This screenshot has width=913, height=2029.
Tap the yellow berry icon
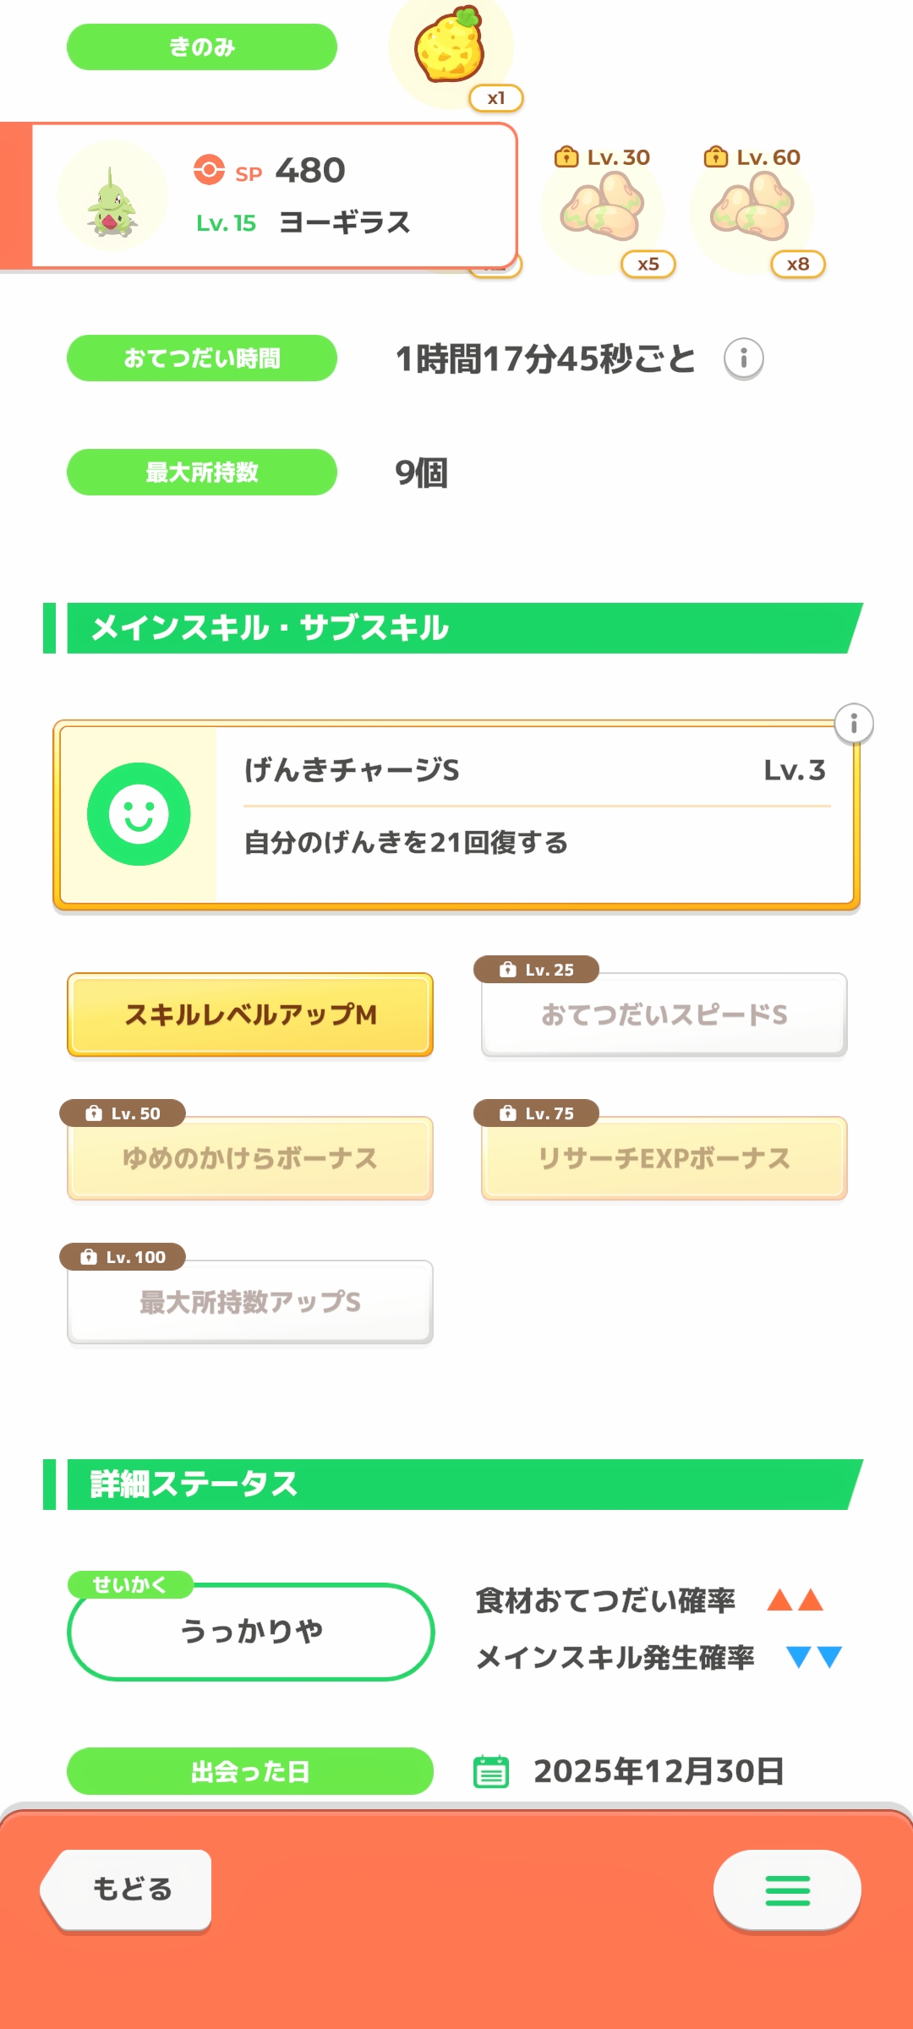coord(450,46)
